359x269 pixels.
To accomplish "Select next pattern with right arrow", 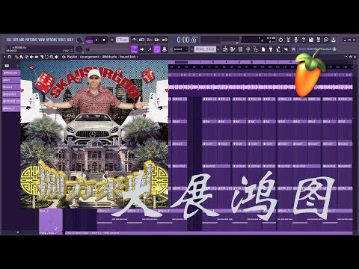I will coord(218,49).
